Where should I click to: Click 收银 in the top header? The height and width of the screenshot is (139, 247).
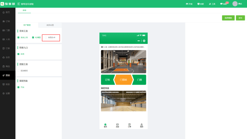200,4
